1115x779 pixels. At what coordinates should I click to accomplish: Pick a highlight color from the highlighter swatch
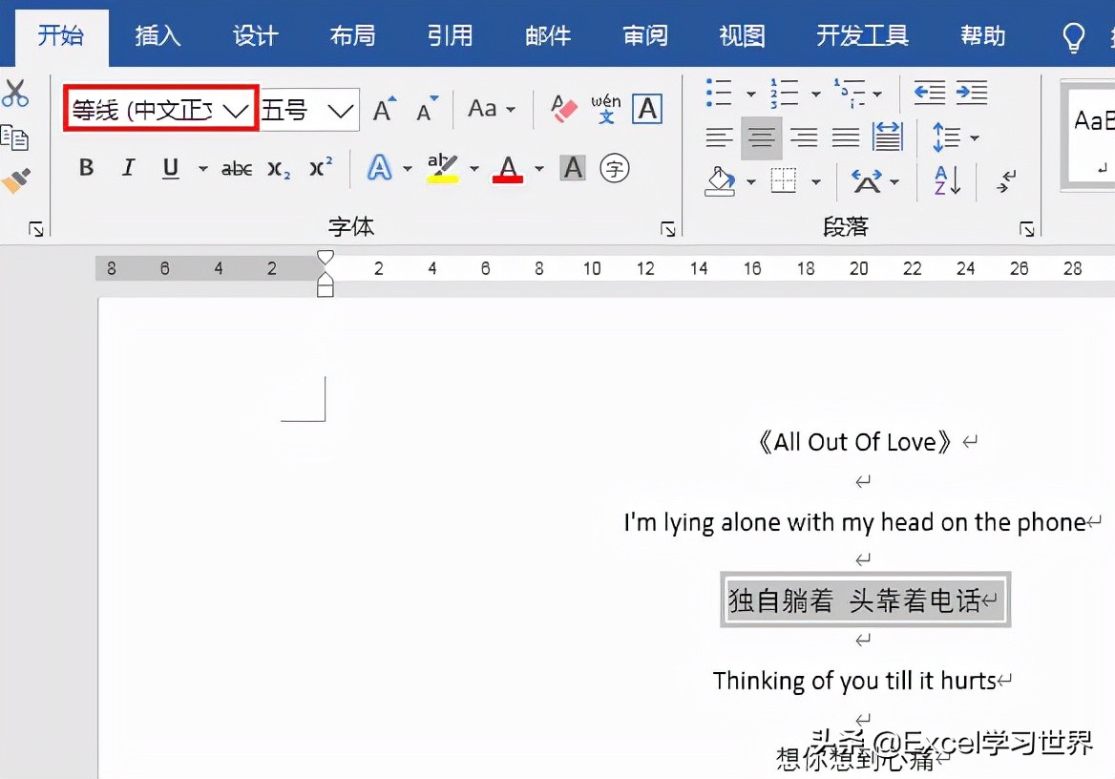[442, 168]
